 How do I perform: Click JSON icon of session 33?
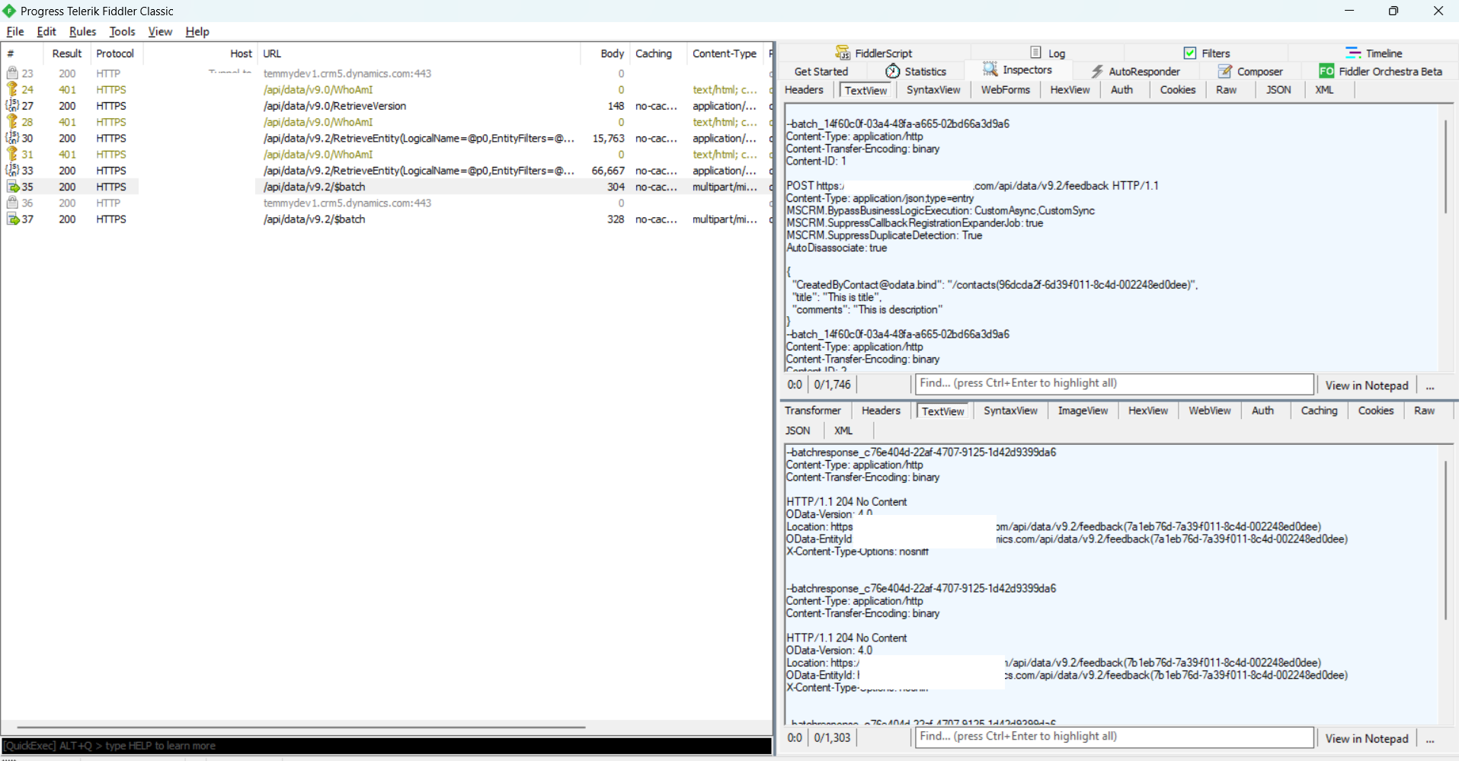12,170
